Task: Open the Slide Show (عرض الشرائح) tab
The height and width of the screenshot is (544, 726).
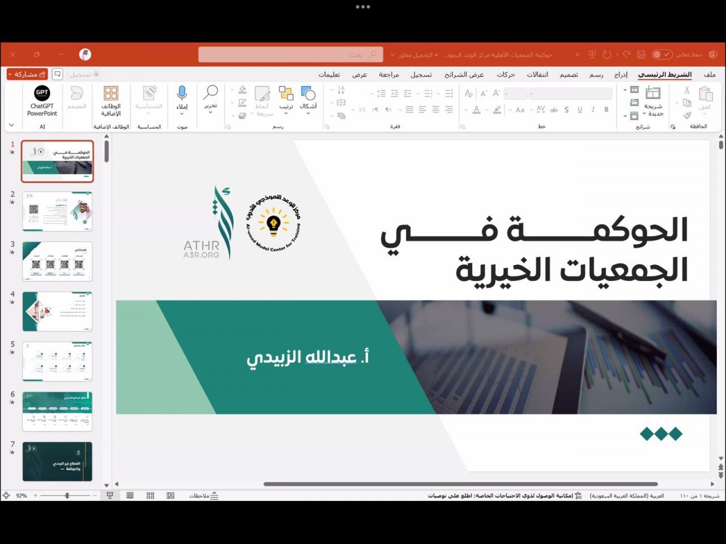Action: pyautogui.click(x=464, y=74)
